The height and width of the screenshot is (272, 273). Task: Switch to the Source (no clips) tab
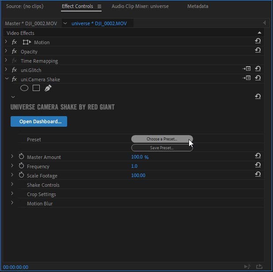tap(25, 7)
